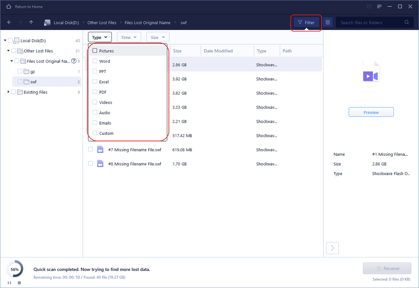Screen dimensions: 419x288
Task: Open the hamburger menu in title bar
Action: click(x=379, y=7)
